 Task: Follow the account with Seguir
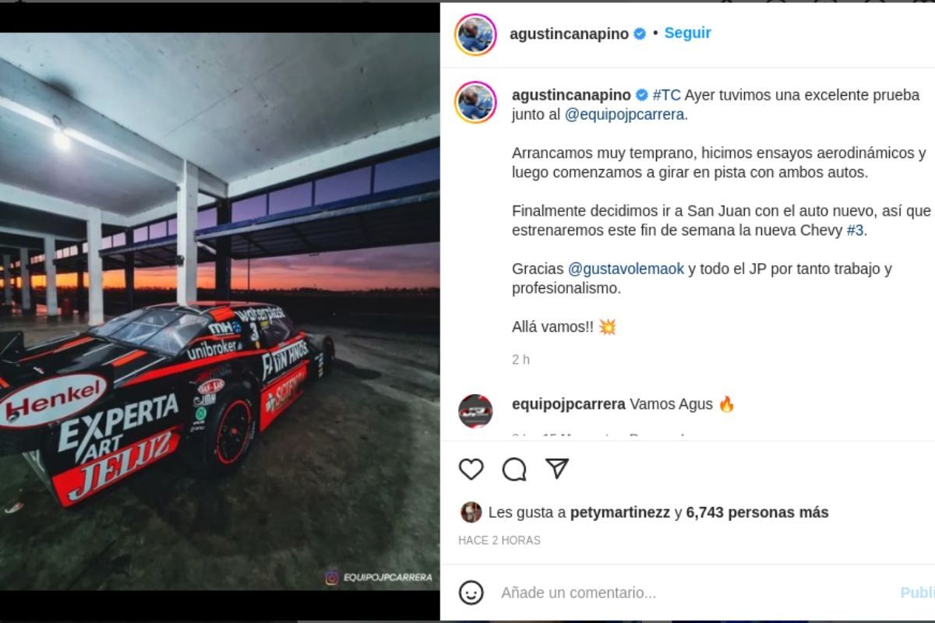click(687, 33)
